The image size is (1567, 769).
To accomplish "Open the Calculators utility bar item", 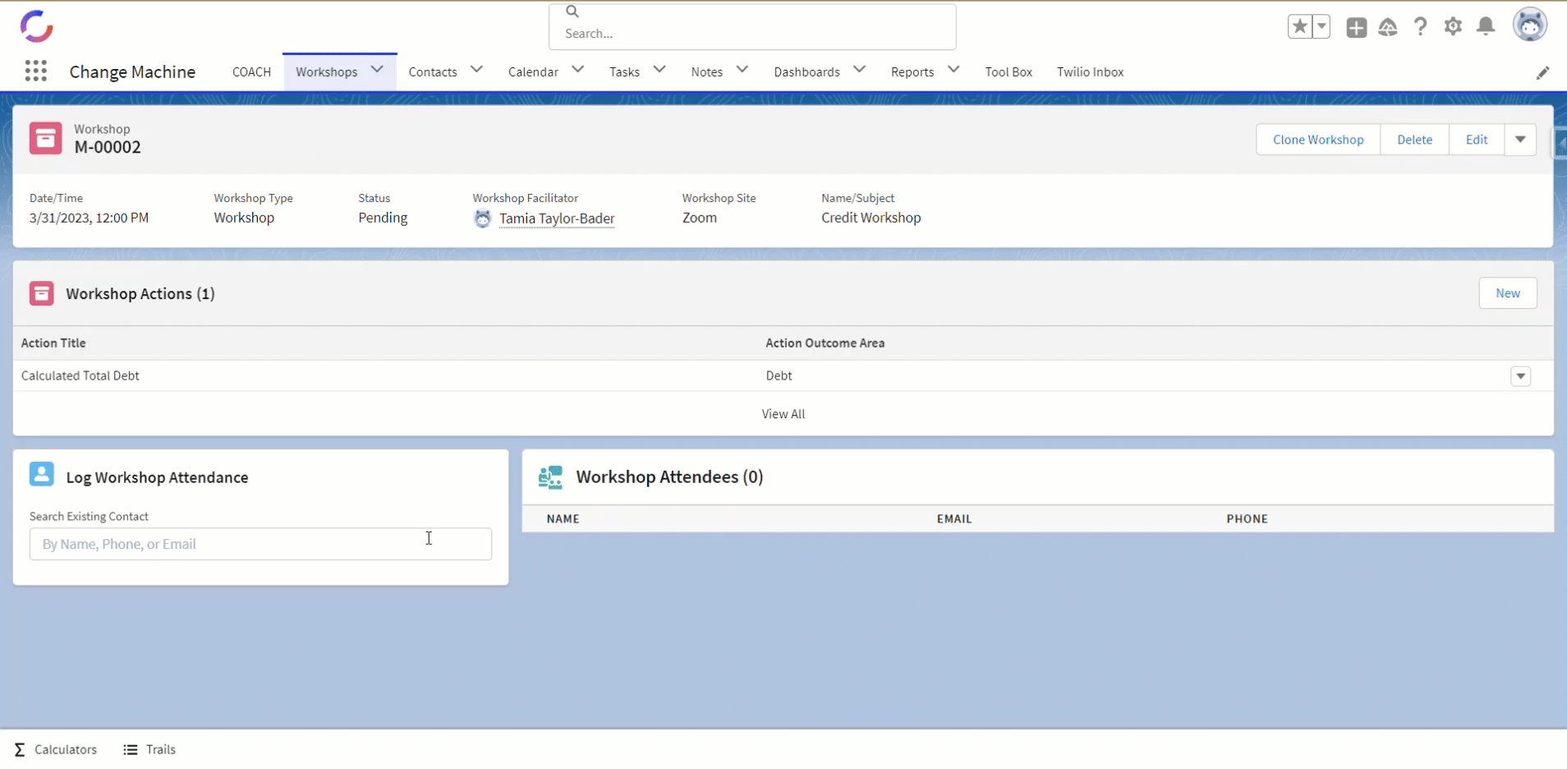I will [x=56, y=749].
